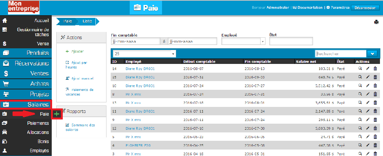The width and height of the screenshot is (383, 156).
Task: View details of payroll ID 8
Action: [360, 94]
